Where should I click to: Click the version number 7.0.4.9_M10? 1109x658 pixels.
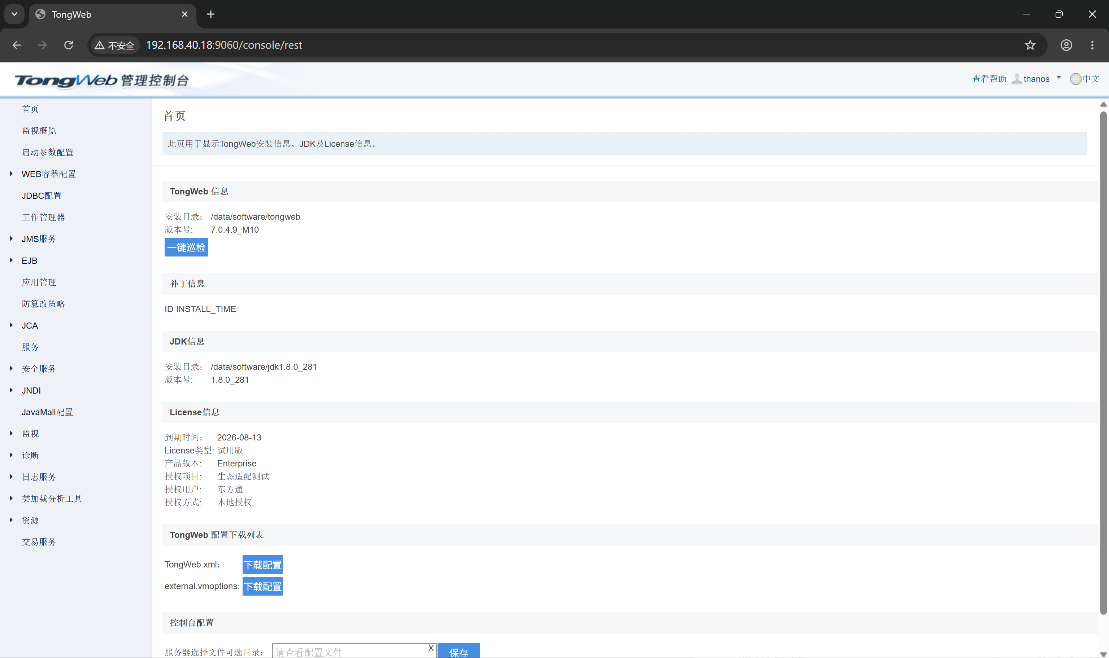tap(235, 230)
